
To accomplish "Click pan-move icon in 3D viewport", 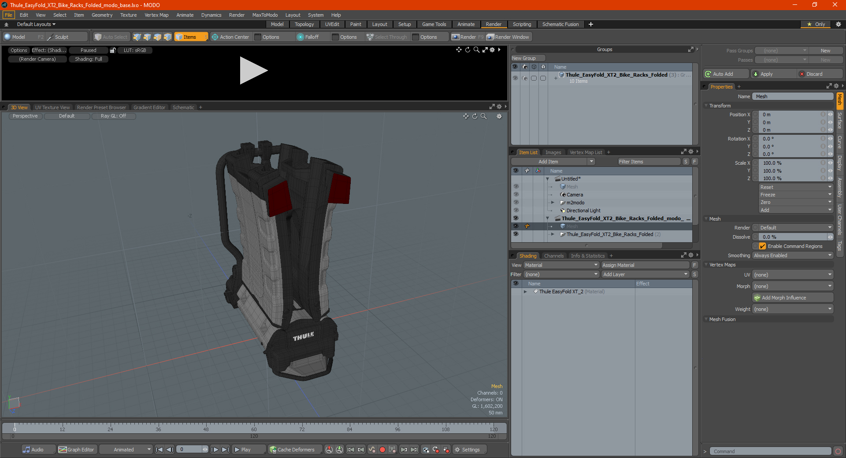I will click(x=466, y=116).
